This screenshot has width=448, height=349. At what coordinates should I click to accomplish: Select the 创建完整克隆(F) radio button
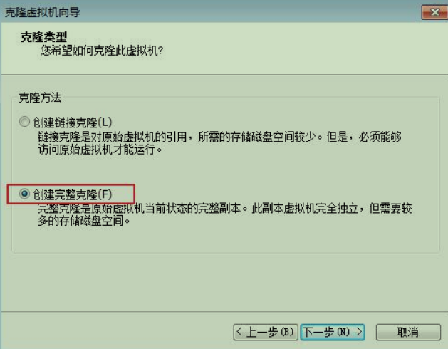(24, 194)
